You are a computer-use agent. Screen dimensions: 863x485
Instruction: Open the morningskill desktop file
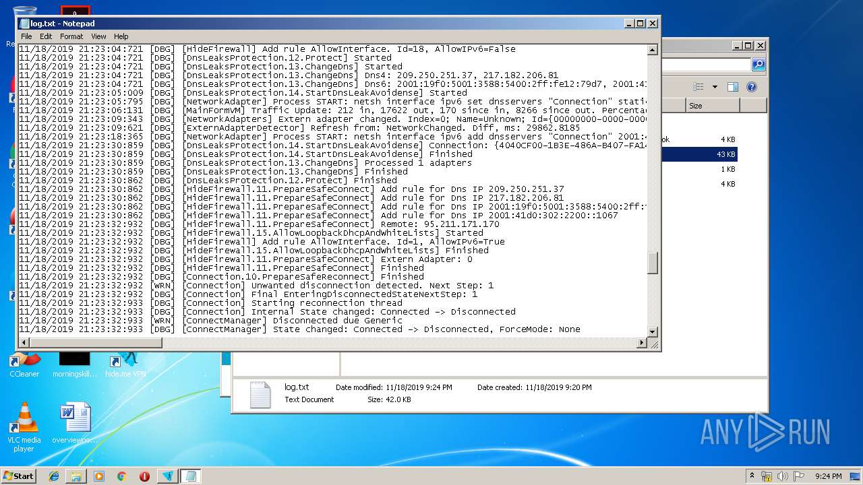click(74, 364)
